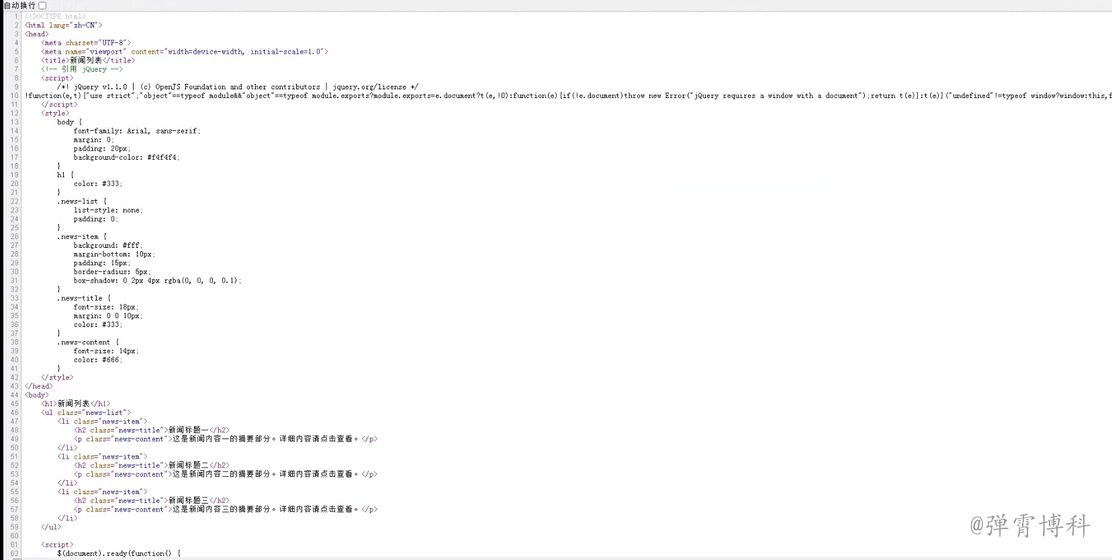Click the .news-item selector line
The width and height of the screenshot is (1112, 560).
pos(82,236)
